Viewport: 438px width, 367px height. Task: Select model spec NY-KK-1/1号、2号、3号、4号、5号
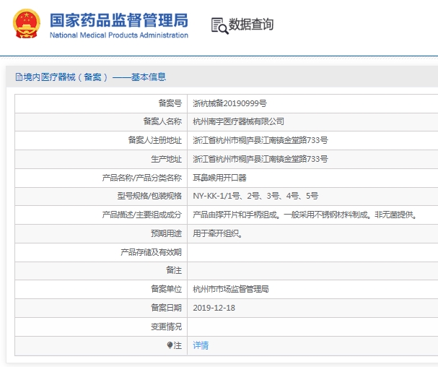tap(255, 196)
